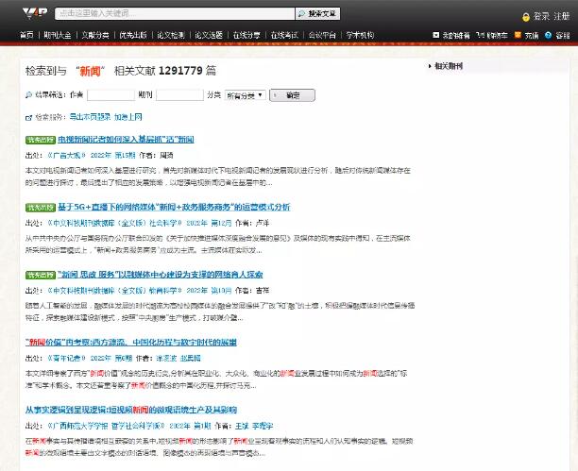Focus the 期刊 filter input field
This screenshot has height=471, width=578.
[179, 95]
